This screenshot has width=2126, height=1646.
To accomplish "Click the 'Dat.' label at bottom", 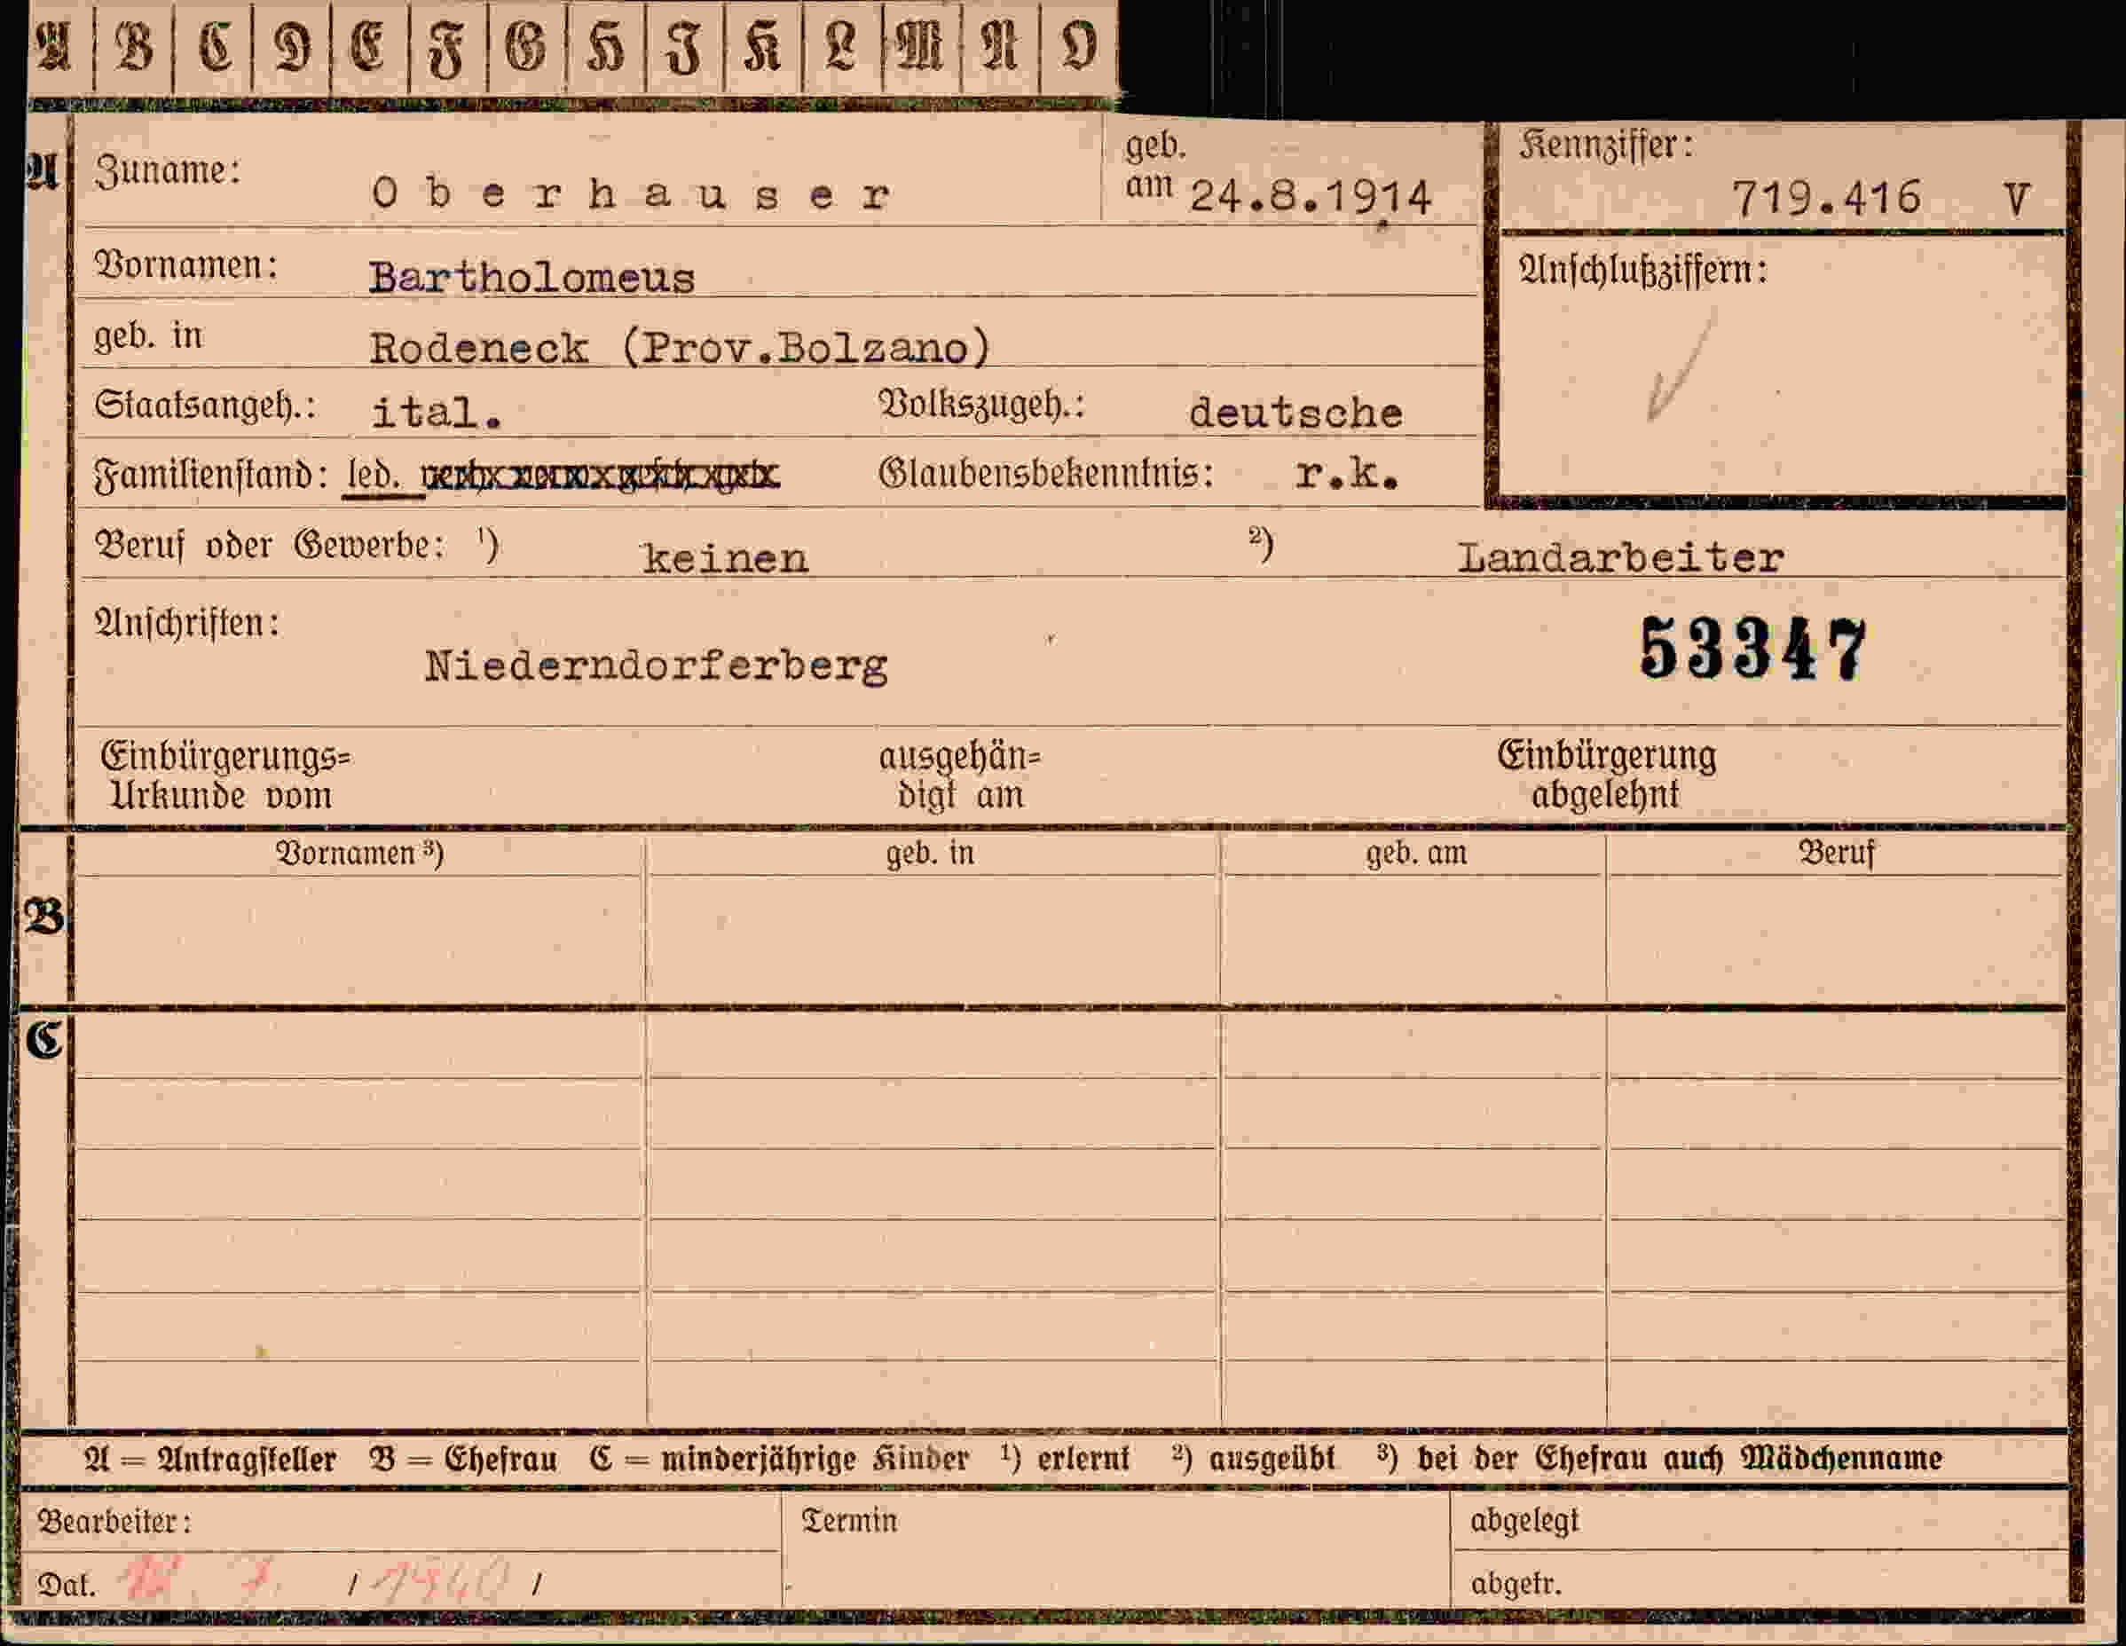I will [x=67, y=1586].
